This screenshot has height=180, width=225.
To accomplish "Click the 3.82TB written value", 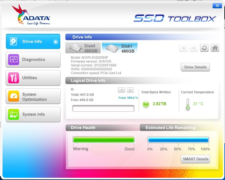I will click(159, 104).
